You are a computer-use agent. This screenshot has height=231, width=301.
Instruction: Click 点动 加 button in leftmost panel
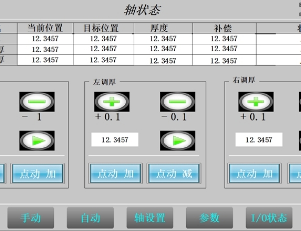pyautogui.click(x=38, y=174)
